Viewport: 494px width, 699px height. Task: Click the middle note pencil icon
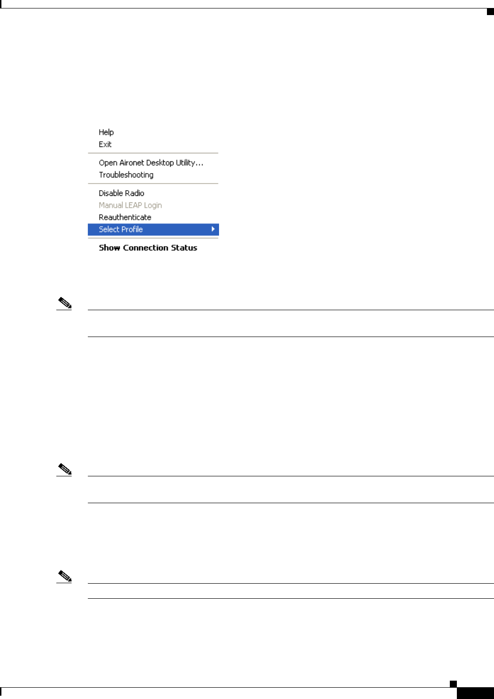64,469
